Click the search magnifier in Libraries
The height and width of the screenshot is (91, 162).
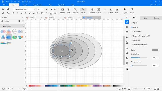click(x=19, y=21)
